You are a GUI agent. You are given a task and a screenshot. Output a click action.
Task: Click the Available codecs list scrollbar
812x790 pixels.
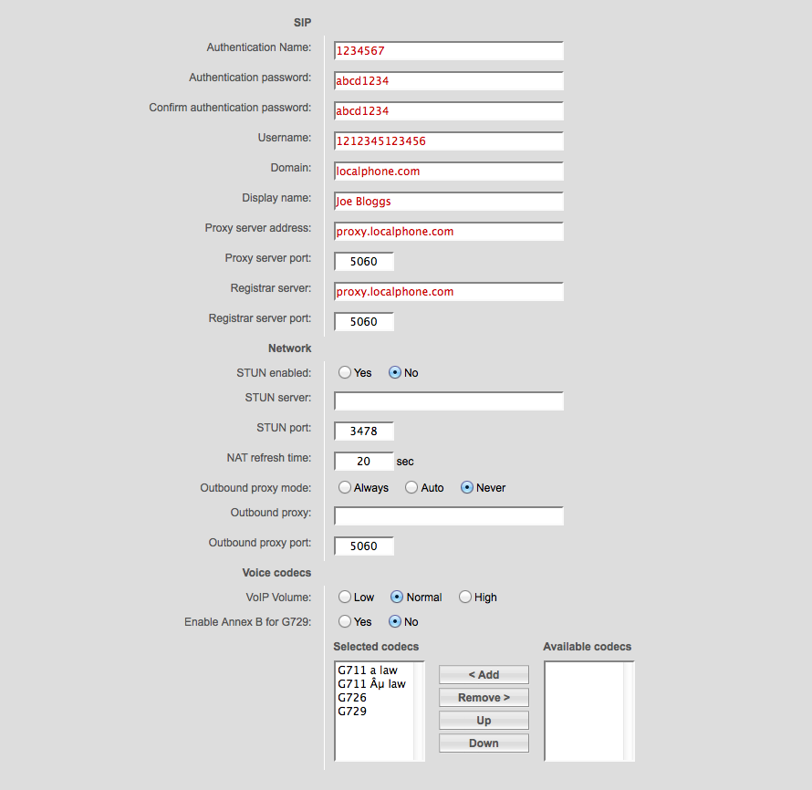629,712
